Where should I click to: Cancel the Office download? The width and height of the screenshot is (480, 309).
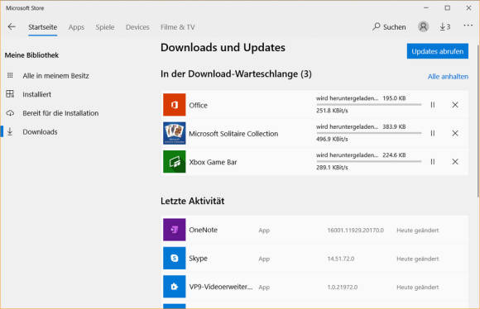[x=455, y=105]
